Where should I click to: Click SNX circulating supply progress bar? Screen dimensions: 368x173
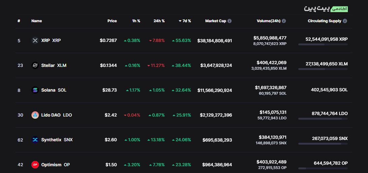tap(323, 144)
